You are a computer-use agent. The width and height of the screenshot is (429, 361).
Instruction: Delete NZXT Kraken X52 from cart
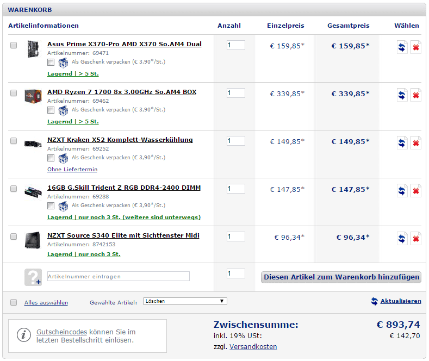pyautogui.click(x=416, y=143)
